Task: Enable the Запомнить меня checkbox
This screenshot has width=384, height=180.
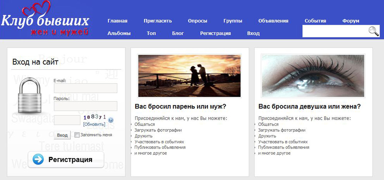Action: [77, 135]
